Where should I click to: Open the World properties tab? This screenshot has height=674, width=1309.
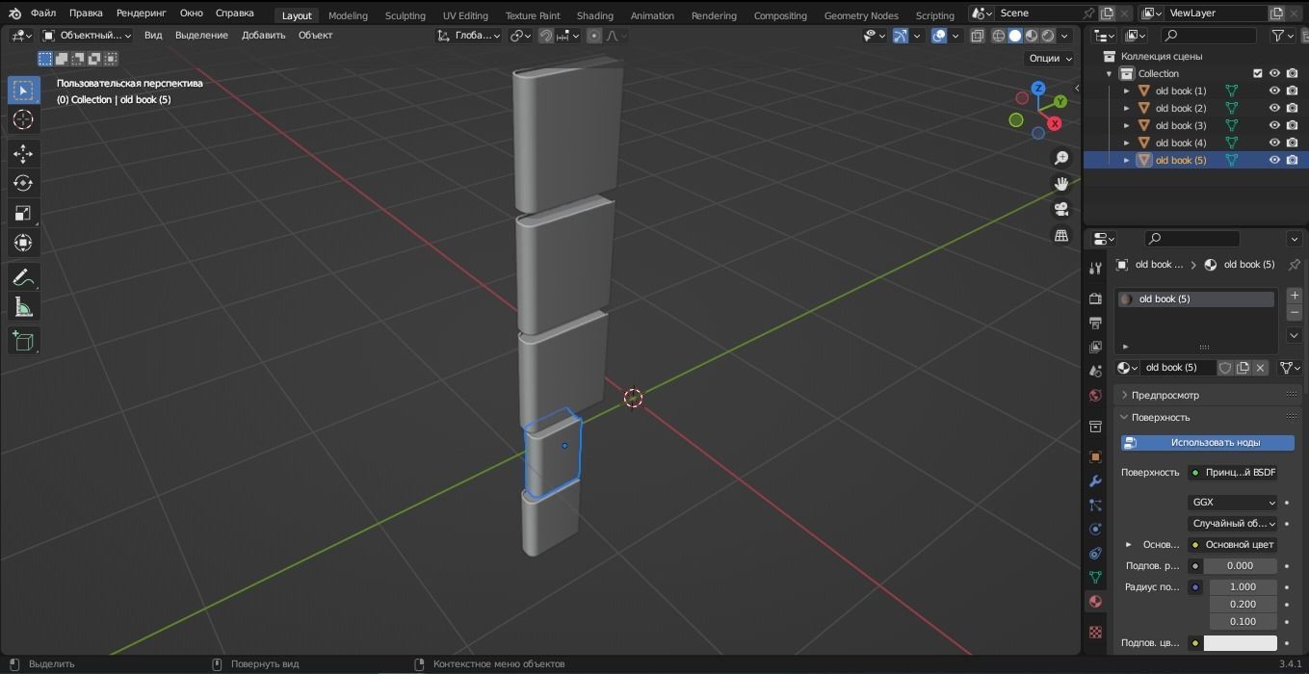pos(1095,396)
